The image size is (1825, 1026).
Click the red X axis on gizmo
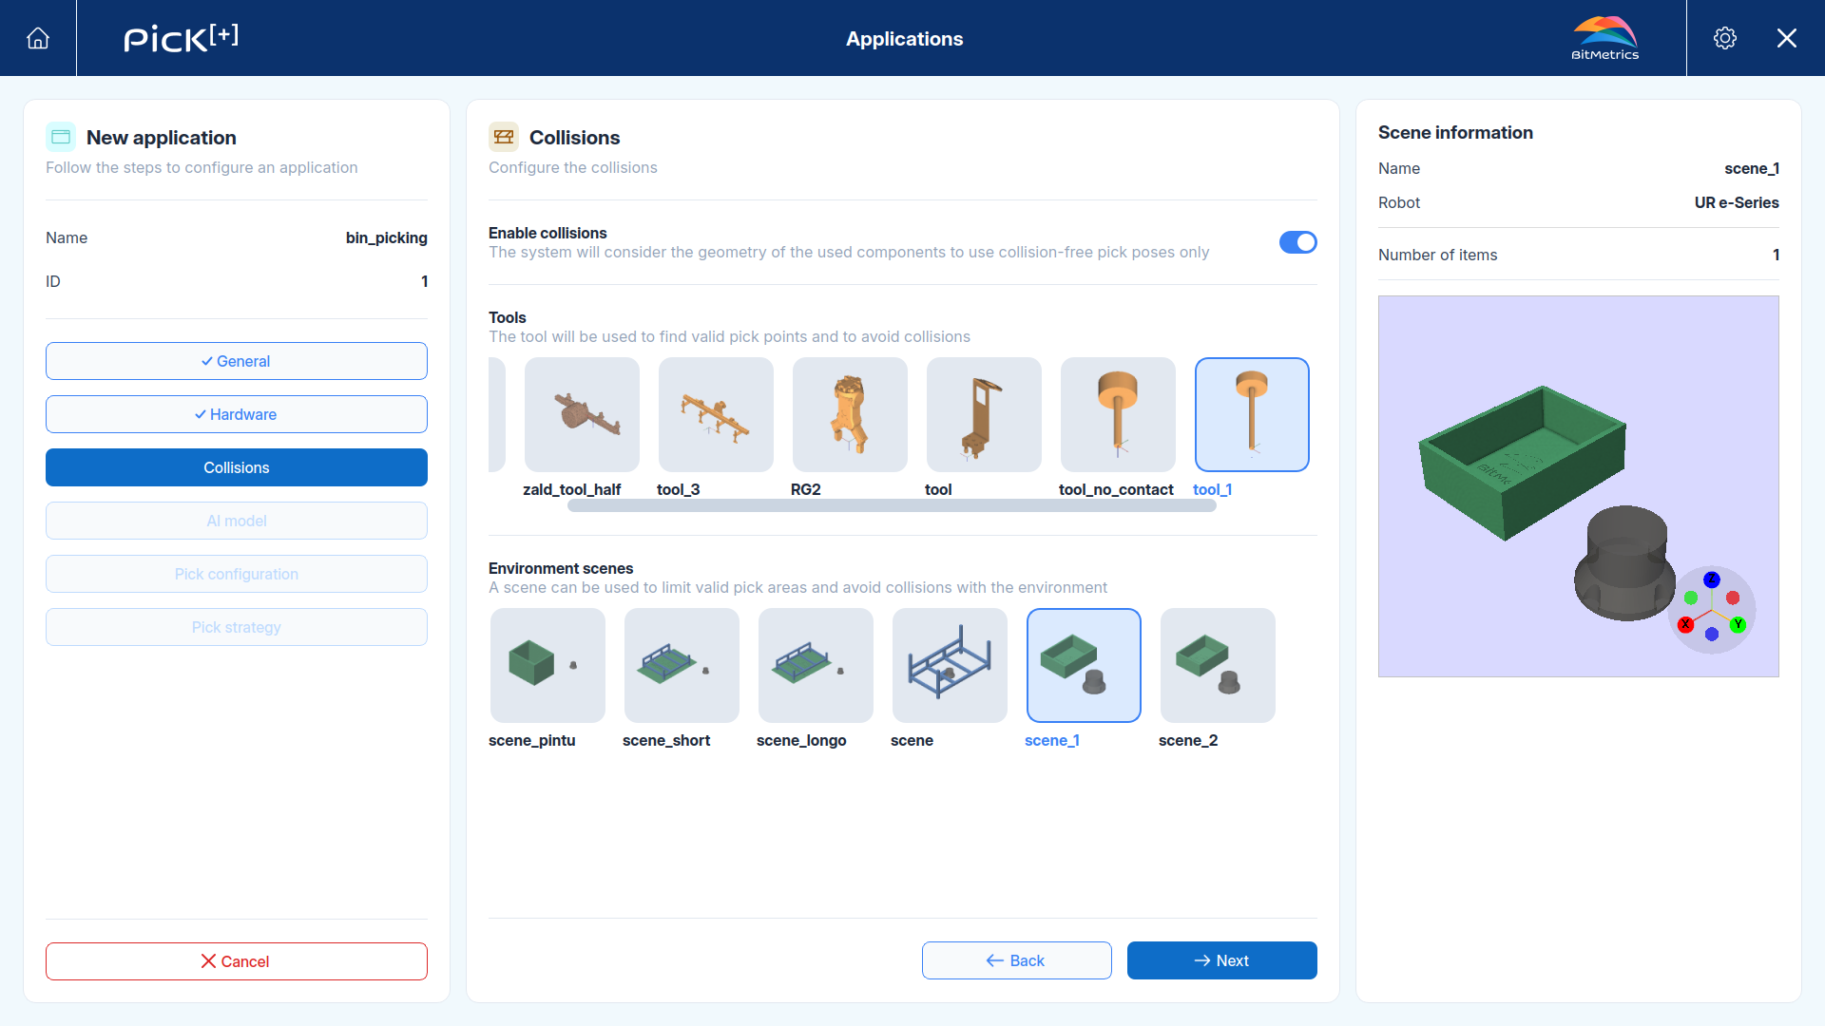coord(1685,624)
